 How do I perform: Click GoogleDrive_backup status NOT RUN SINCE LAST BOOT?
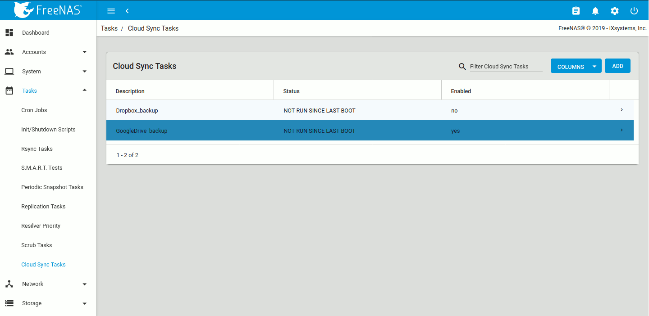pyautogui.click(x=320, y=131)
